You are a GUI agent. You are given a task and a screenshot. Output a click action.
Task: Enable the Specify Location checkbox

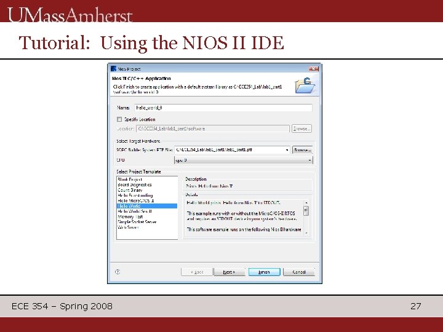tap(119, 119)
